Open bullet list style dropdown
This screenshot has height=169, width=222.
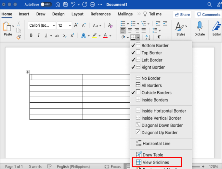coord(128,23)
